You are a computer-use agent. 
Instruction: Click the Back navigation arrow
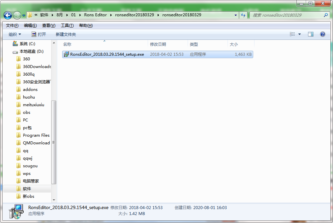pyautogui.click(x=7, y=15)
